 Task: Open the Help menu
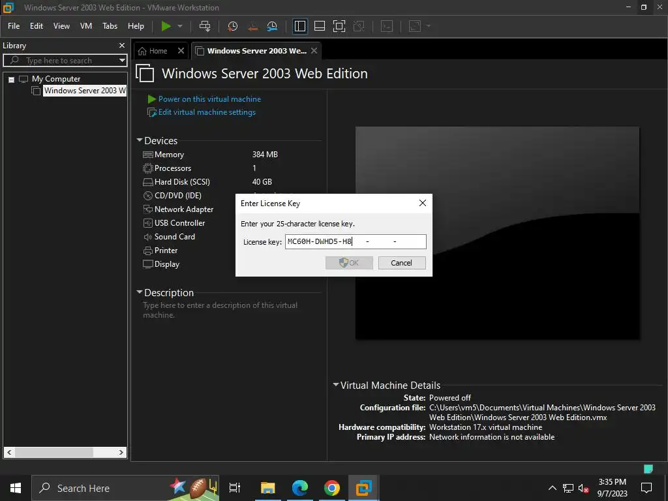click(x=136, y=26)
